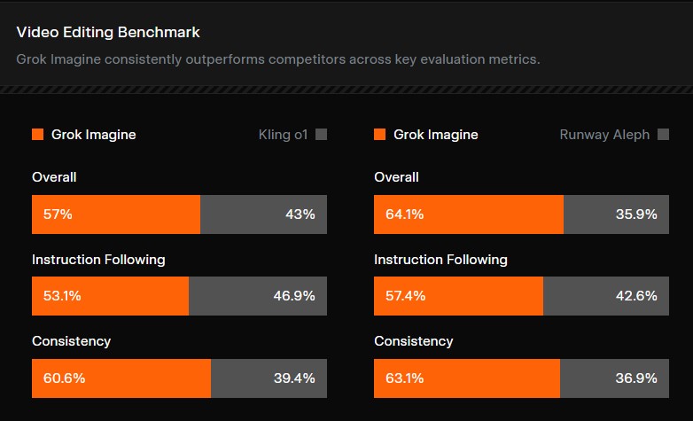Select the Video Editing Benchmark heading
693x421 pixels.
[x=108, y=33]
